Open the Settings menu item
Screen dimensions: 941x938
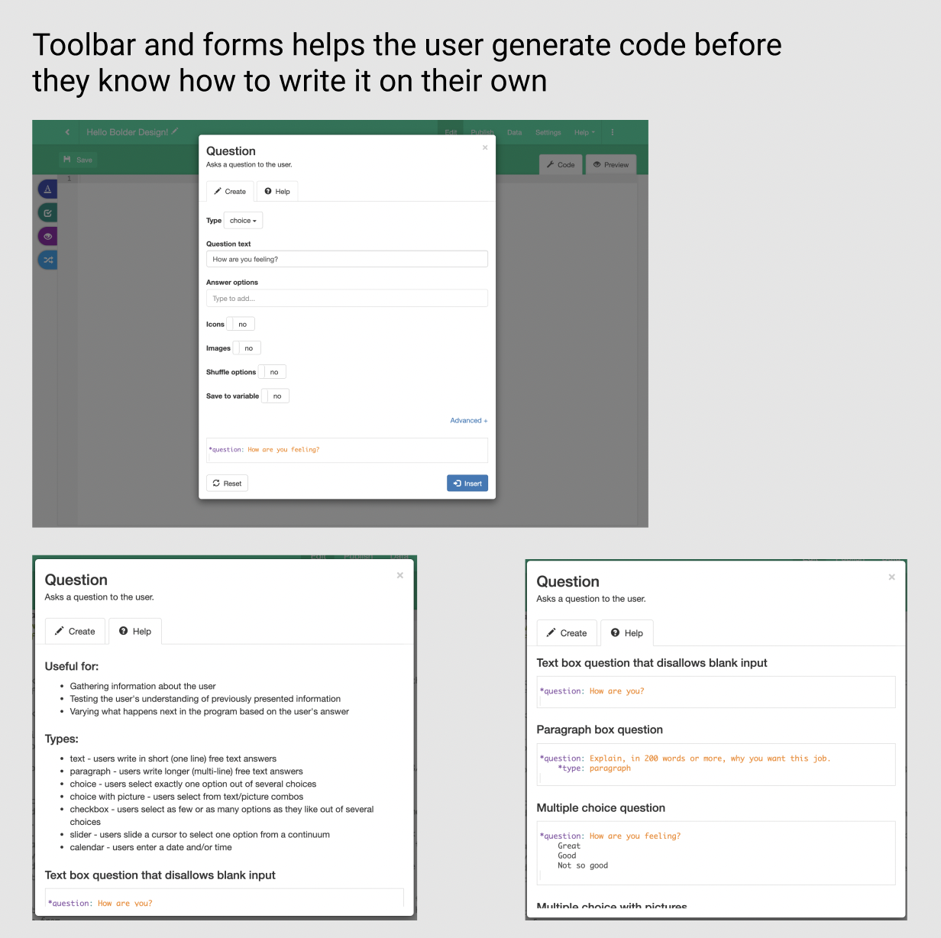(x=548, y=133)
